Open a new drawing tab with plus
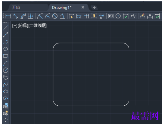164x125 pixels. click(94, 8)
